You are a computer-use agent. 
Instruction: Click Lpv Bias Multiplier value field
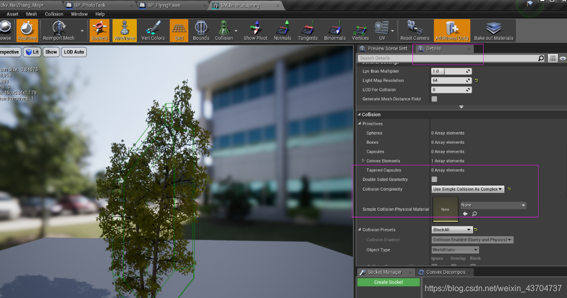pyautogui.click(x=451, y=71)
